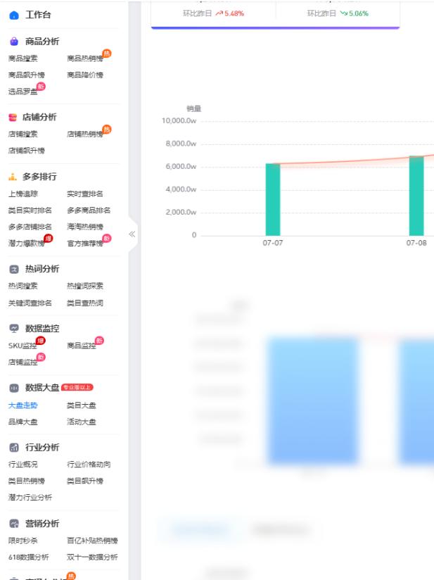
Task: Click the 多多排行 ranking icon
Action: [x=13, y=177]
